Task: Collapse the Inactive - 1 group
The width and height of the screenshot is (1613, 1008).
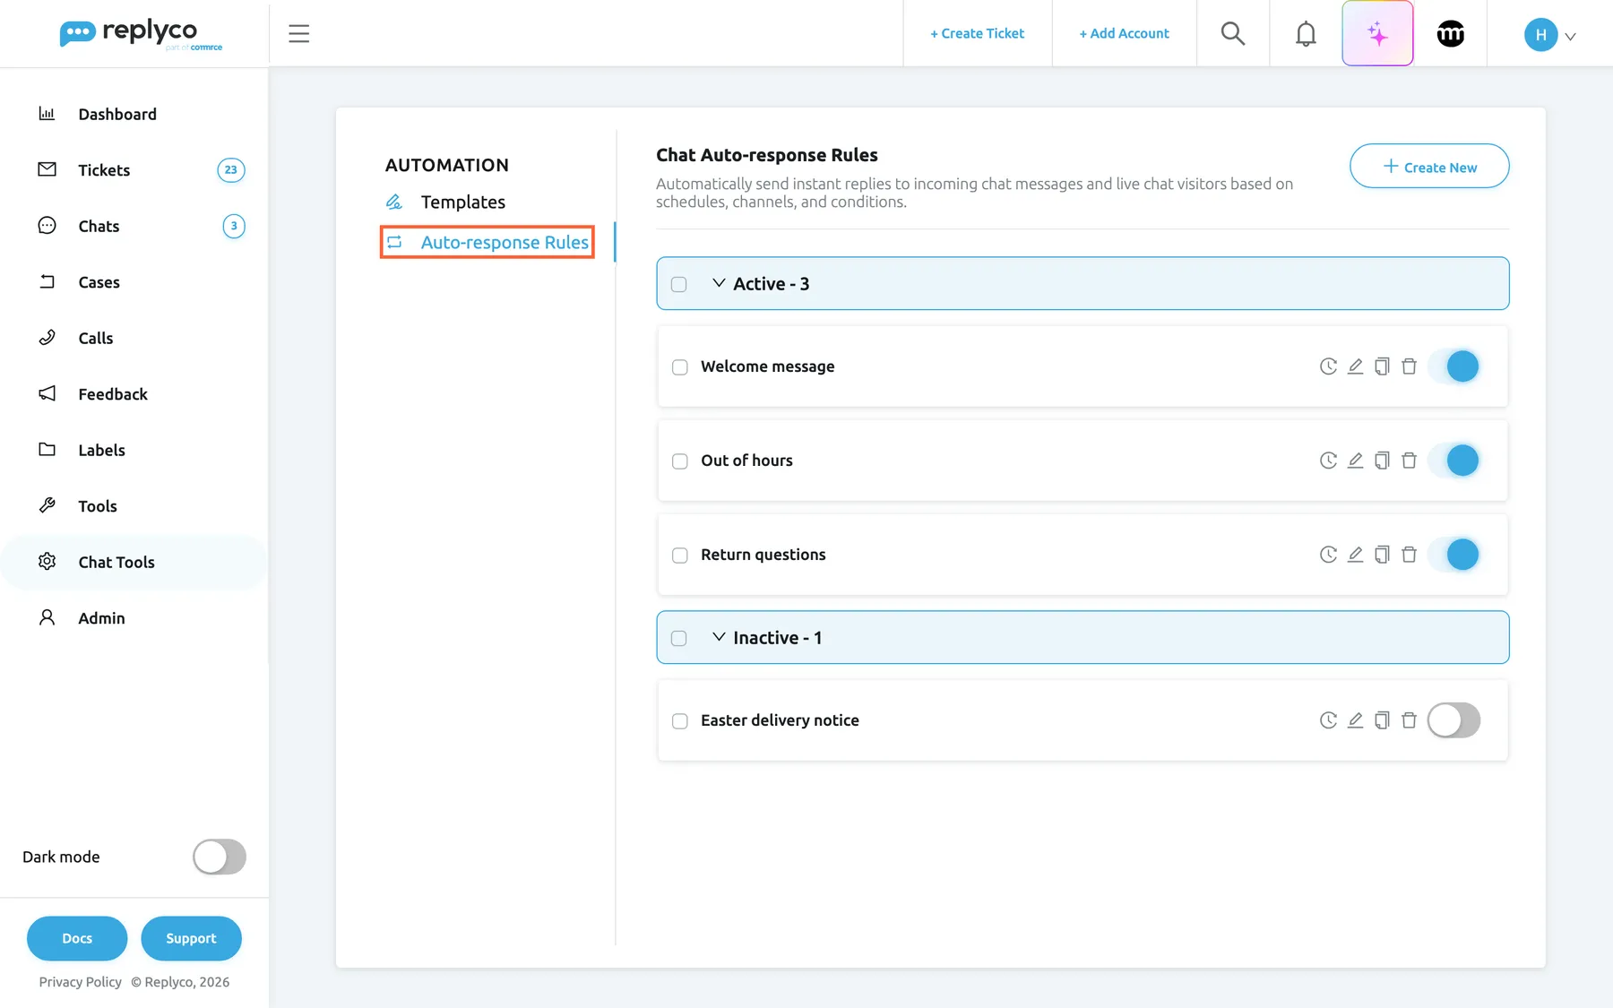Action: (x=719, y=637)
